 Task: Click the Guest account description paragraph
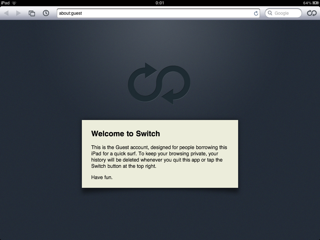(x=159, y=157)
